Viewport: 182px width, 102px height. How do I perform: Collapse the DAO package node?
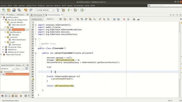(5, 27)
